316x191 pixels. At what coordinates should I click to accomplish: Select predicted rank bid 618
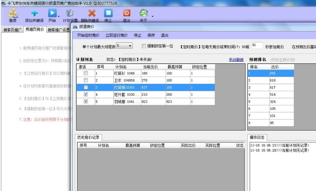(x=281, y=80)
